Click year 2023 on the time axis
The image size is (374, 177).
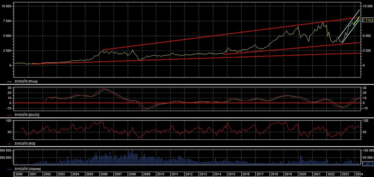point(345,175)
